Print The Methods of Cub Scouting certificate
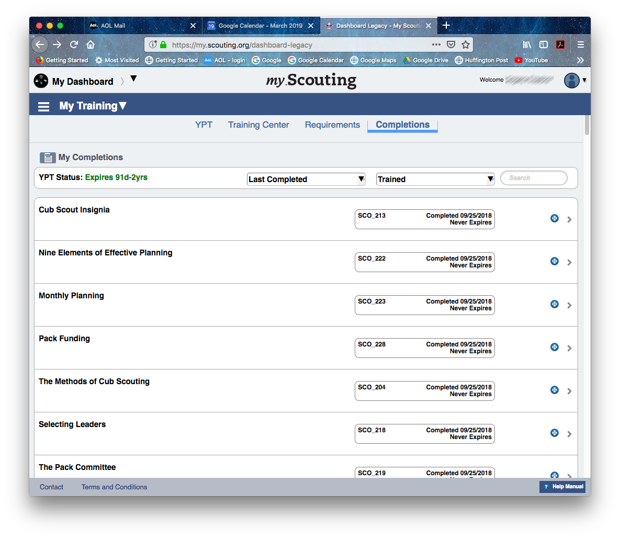 click(555, 390)
